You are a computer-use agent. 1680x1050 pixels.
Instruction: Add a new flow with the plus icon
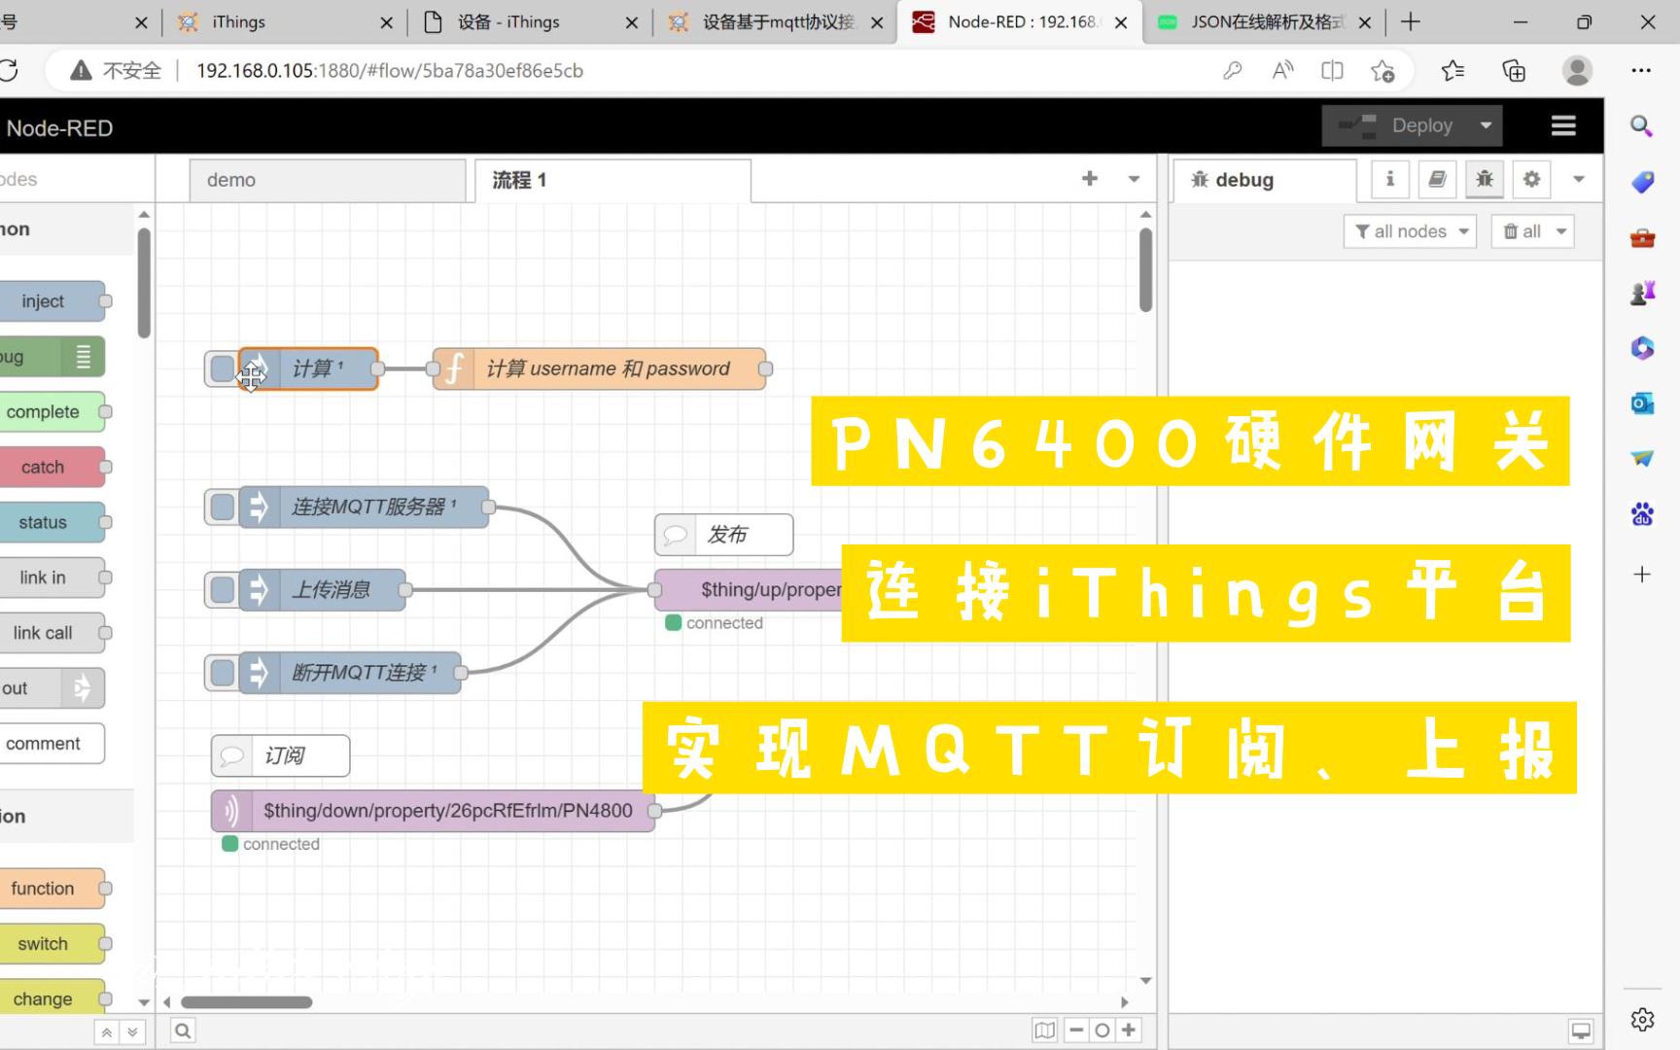pos(1090,179)
